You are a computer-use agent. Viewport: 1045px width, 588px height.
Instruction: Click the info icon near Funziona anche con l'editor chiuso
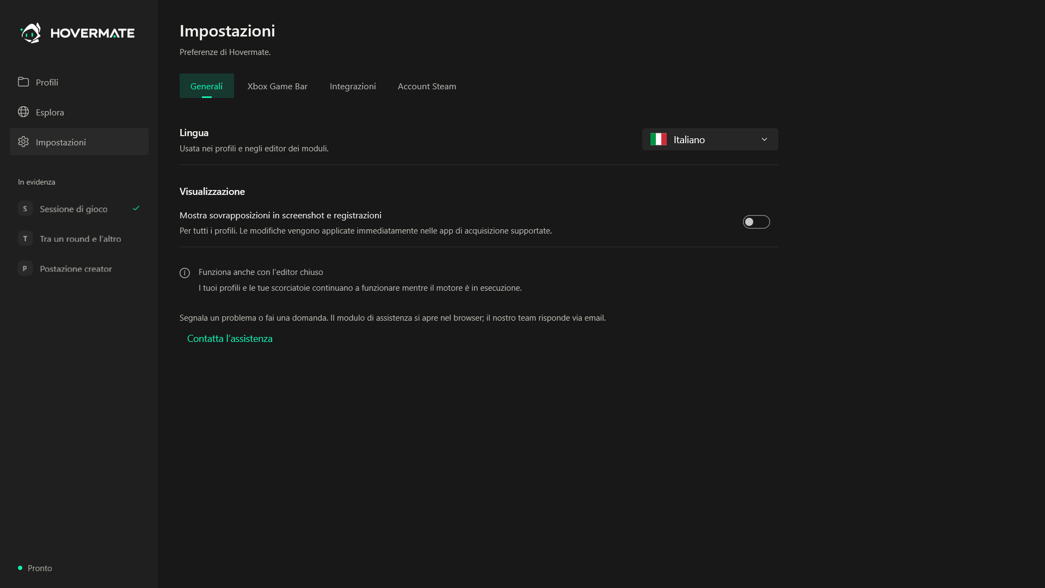(185, 273)
